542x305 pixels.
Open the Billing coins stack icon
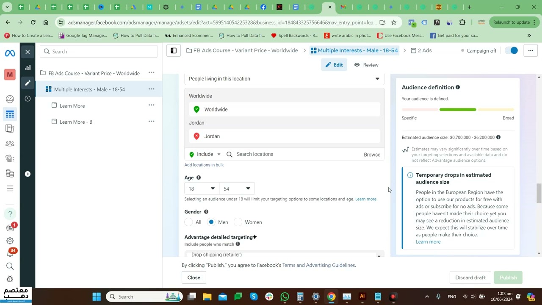pyautogui.click(x=10, y=173)
